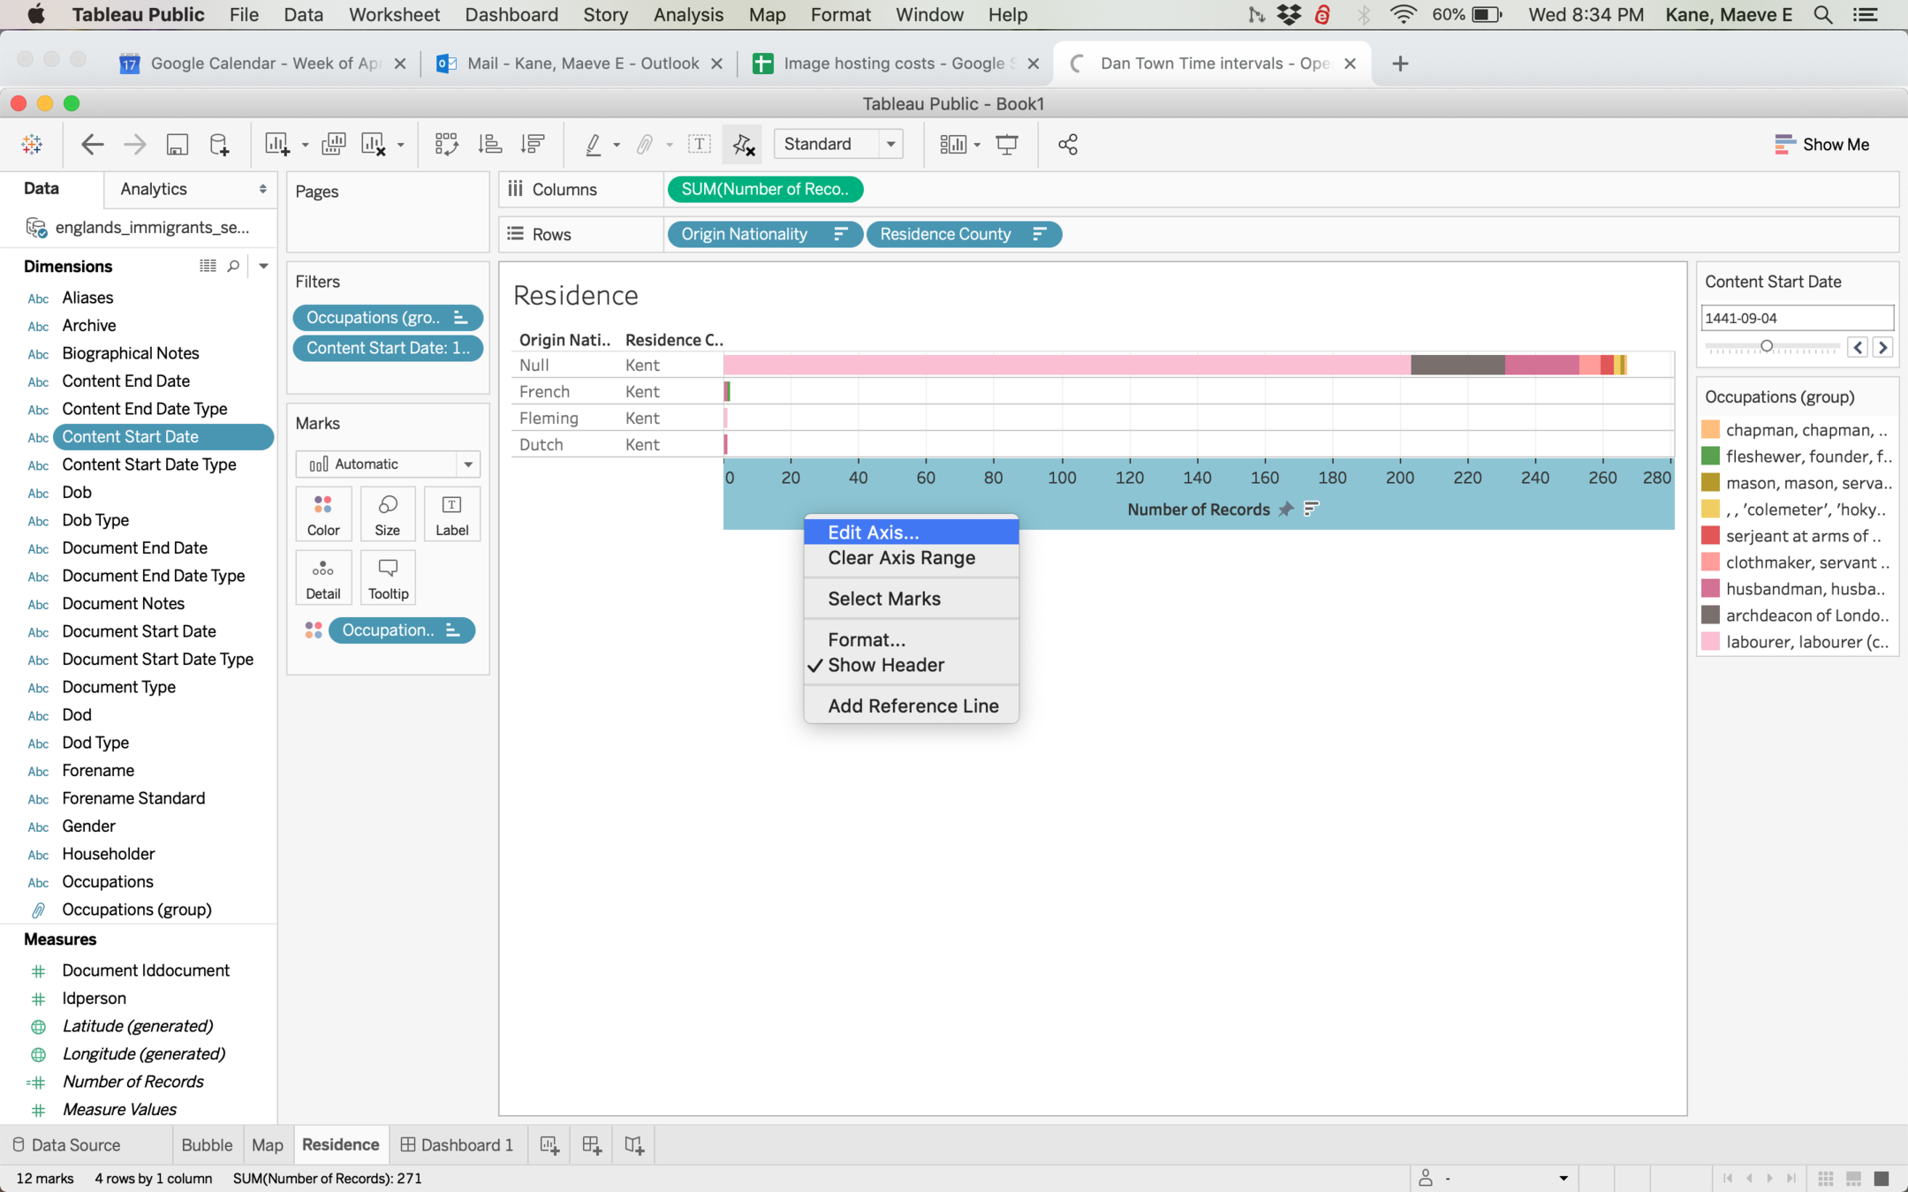Viewport: 1908px width, 1192px height.
Task: Click the New Data Source icon
Action: point(219,144)
